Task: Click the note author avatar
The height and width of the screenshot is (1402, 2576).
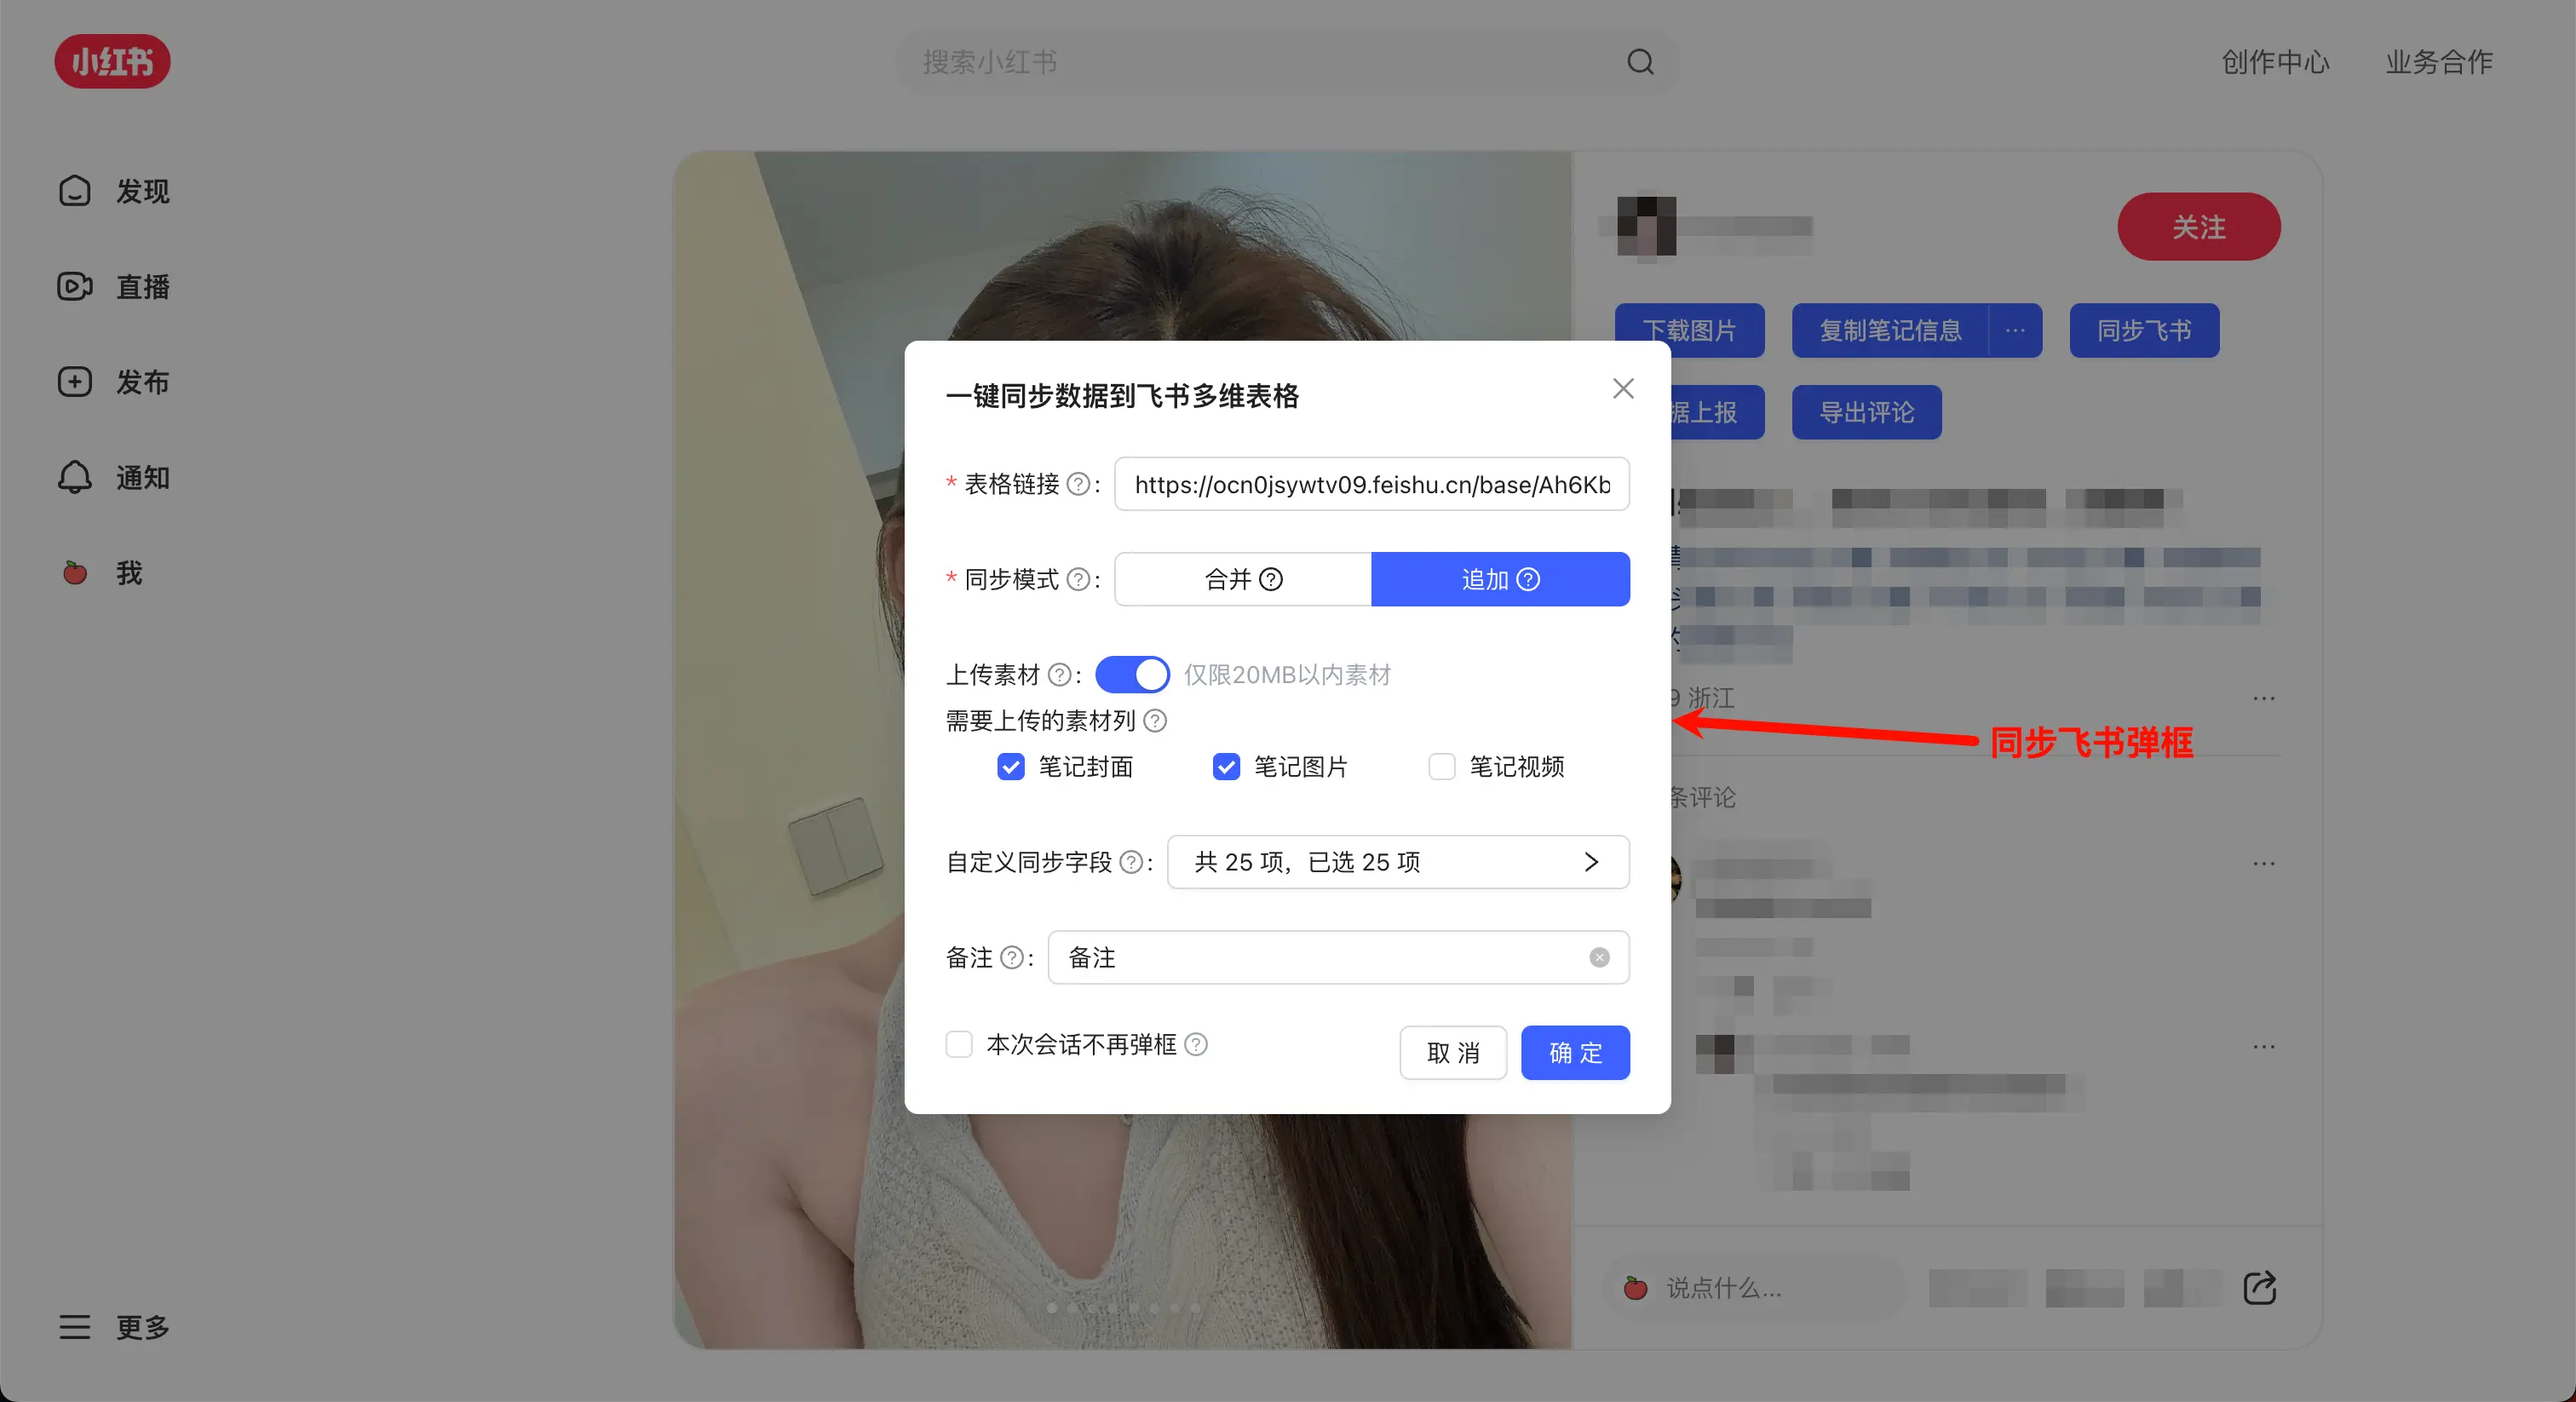Action: (1646, 227)
